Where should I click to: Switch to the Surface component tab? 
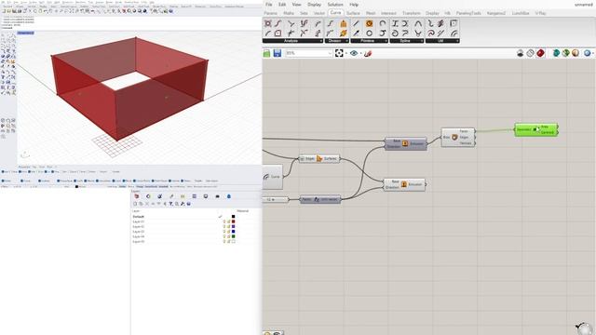353,13
